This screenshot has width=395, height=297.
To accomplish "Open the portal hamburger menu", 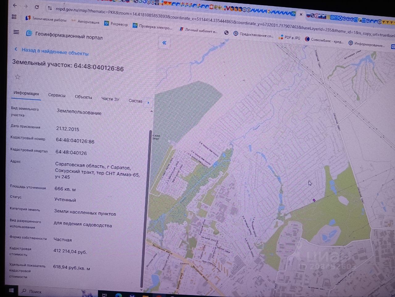I will click(16, 32).
